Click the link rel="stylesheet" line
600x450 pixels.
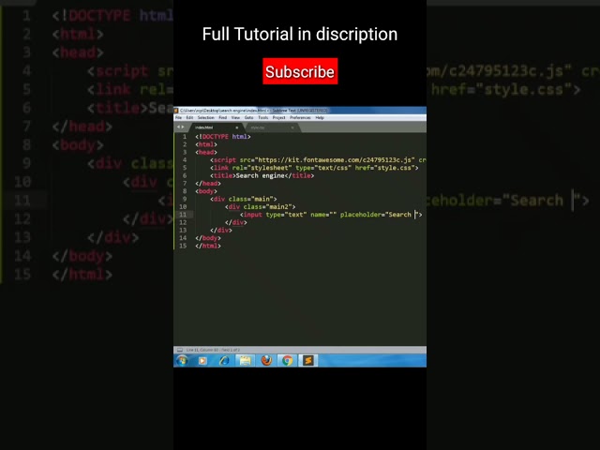(314, 168)
